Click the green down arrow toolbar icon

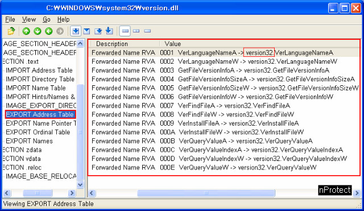[x=38, y=31]
